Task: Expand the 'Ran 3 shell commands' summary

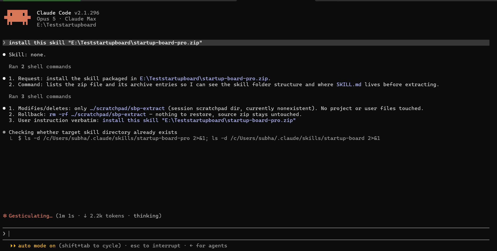Action: point(40,96)
